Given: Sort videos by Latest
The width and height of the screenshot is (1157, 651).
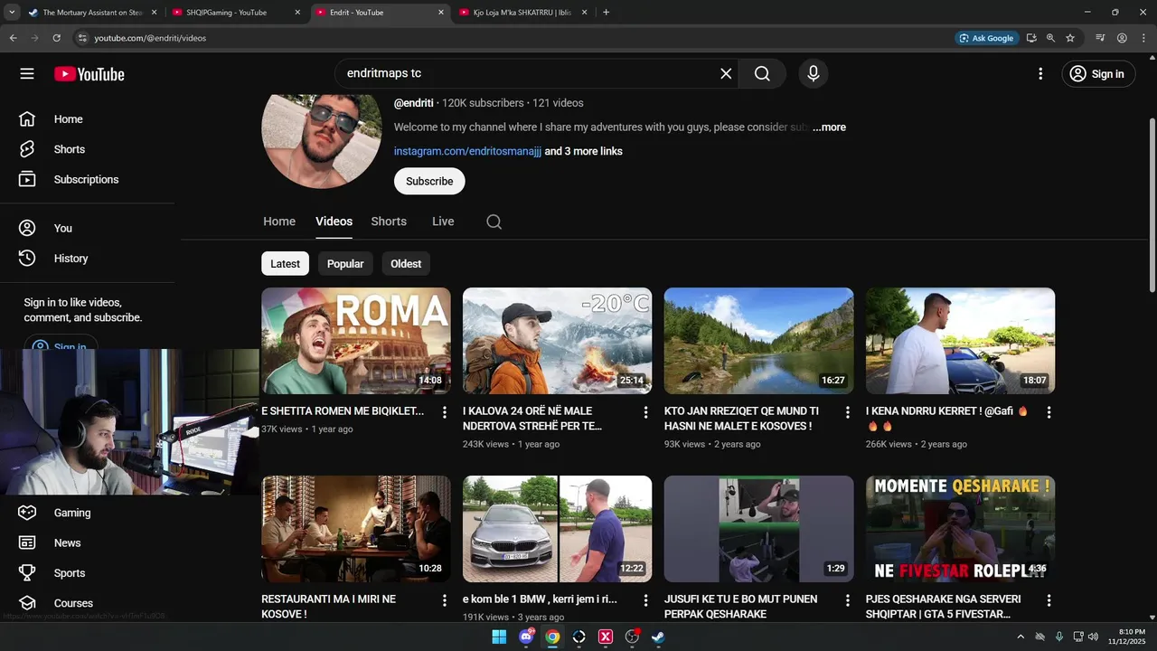Looking at the screenshot, I should [x=285, y=264].
